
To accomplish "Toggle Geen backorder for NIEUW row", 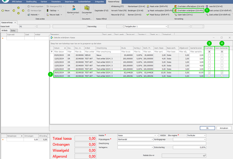I will click(x=222, y=55).
